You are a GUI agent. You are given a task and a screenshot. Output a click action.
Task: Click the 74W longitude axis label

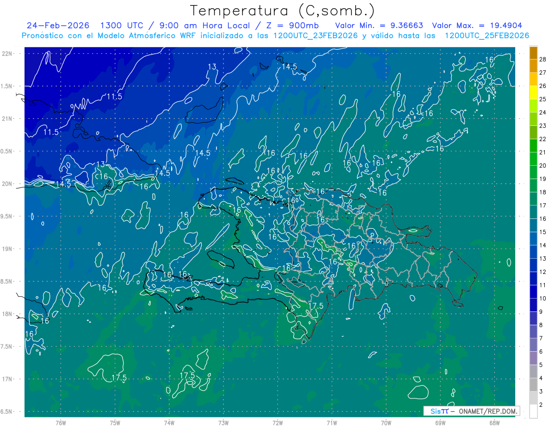(169, 423)
